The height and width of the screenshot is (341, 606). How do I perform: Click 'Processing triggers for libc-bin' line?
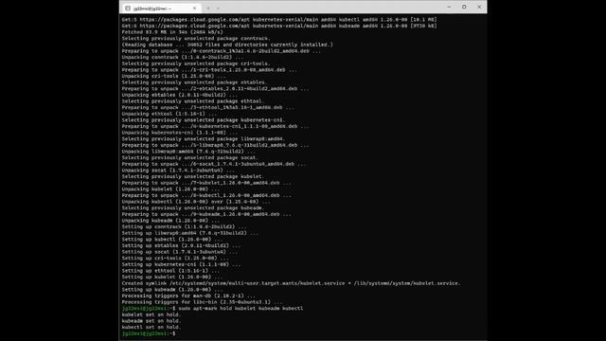coord(202,302)
